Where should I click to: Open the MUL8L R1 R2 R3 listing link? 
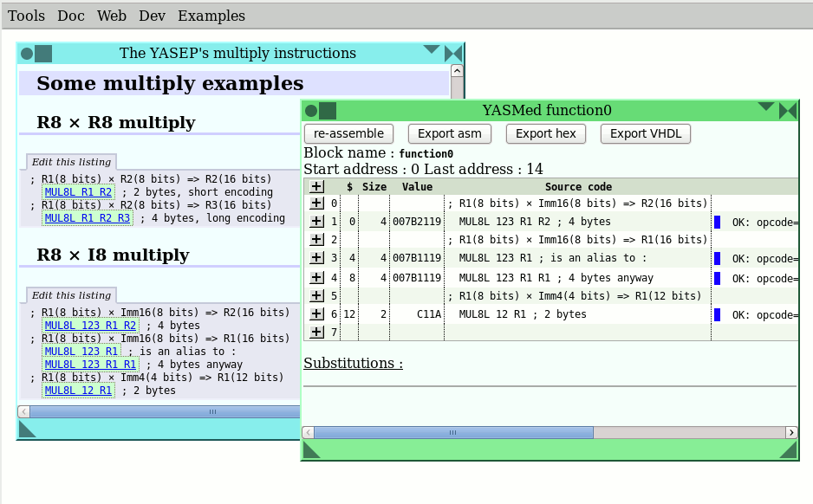[x=87, y=218]
